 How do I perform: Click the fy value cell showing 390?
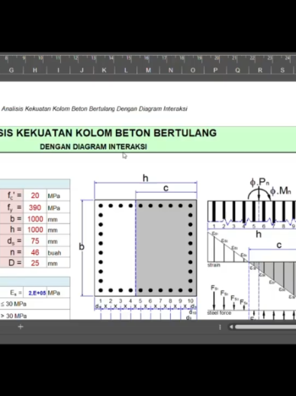(35, 207)
